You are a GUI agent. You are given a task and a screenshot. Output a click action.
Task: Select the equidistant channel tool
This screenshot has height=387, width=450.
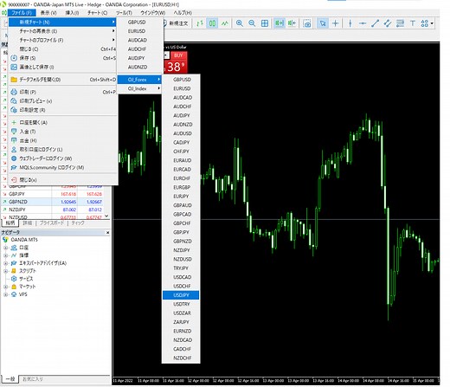point(388,23)
